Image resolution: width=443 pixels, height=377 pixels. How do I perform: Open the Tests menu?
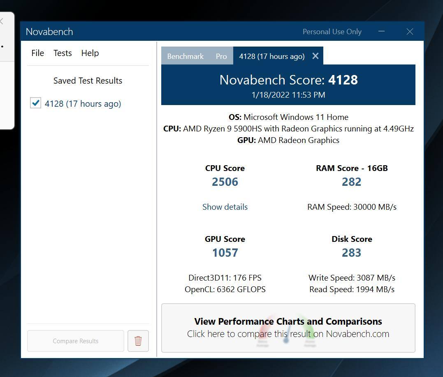pos(63,53)
